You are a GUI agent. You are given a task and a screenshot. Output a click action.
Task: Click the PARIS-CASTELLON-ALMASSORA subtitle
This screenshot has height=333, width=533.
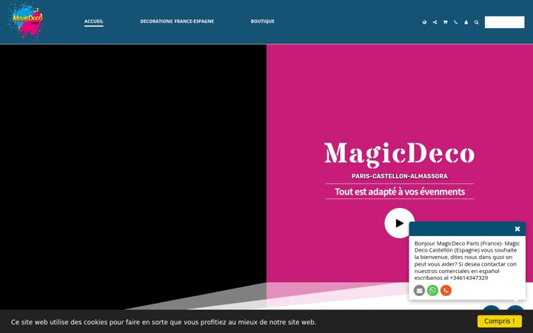400,176
